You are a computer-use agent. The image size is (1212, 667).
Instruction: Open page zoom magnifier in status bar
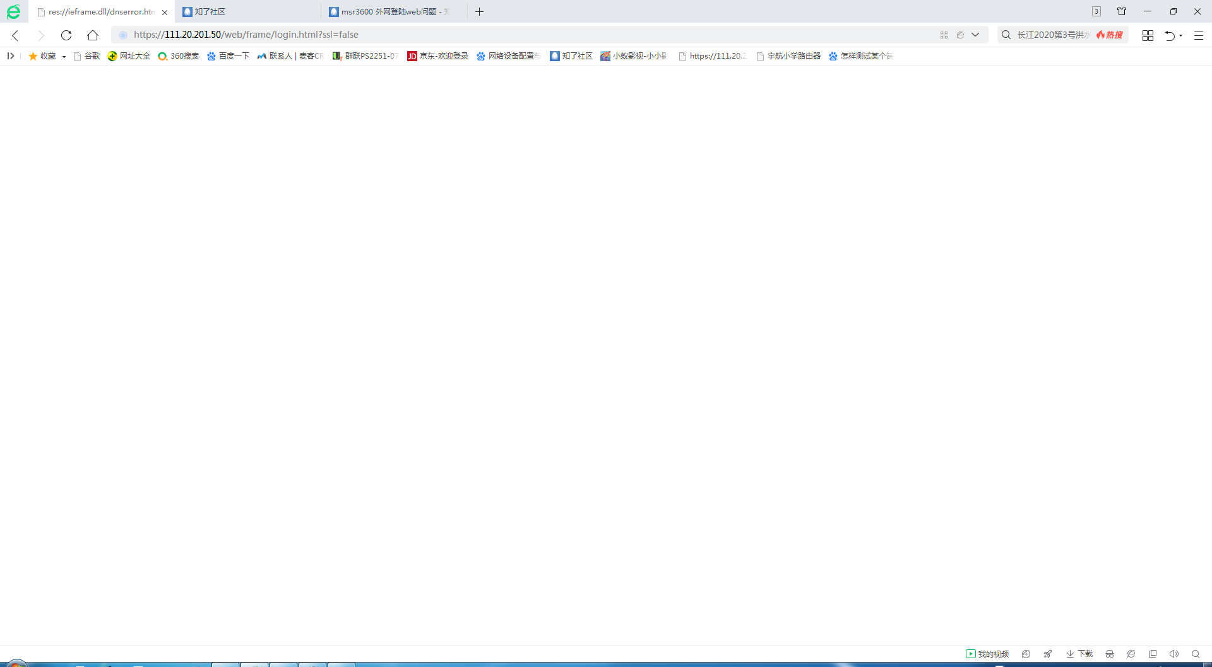click(x=1196, y=654)
